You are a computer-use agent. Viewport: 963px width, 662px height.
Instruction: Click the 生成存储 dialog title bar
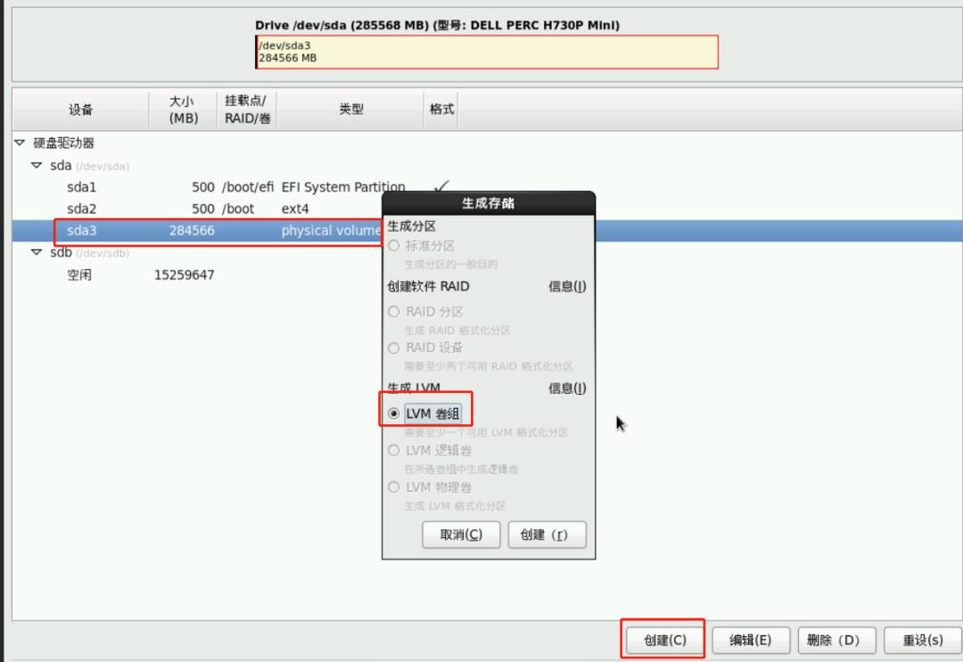(489, 203)
